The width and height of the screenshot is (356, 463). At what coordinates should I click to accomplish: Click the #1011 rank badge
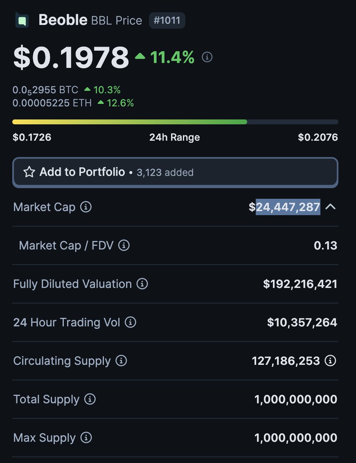167,20
